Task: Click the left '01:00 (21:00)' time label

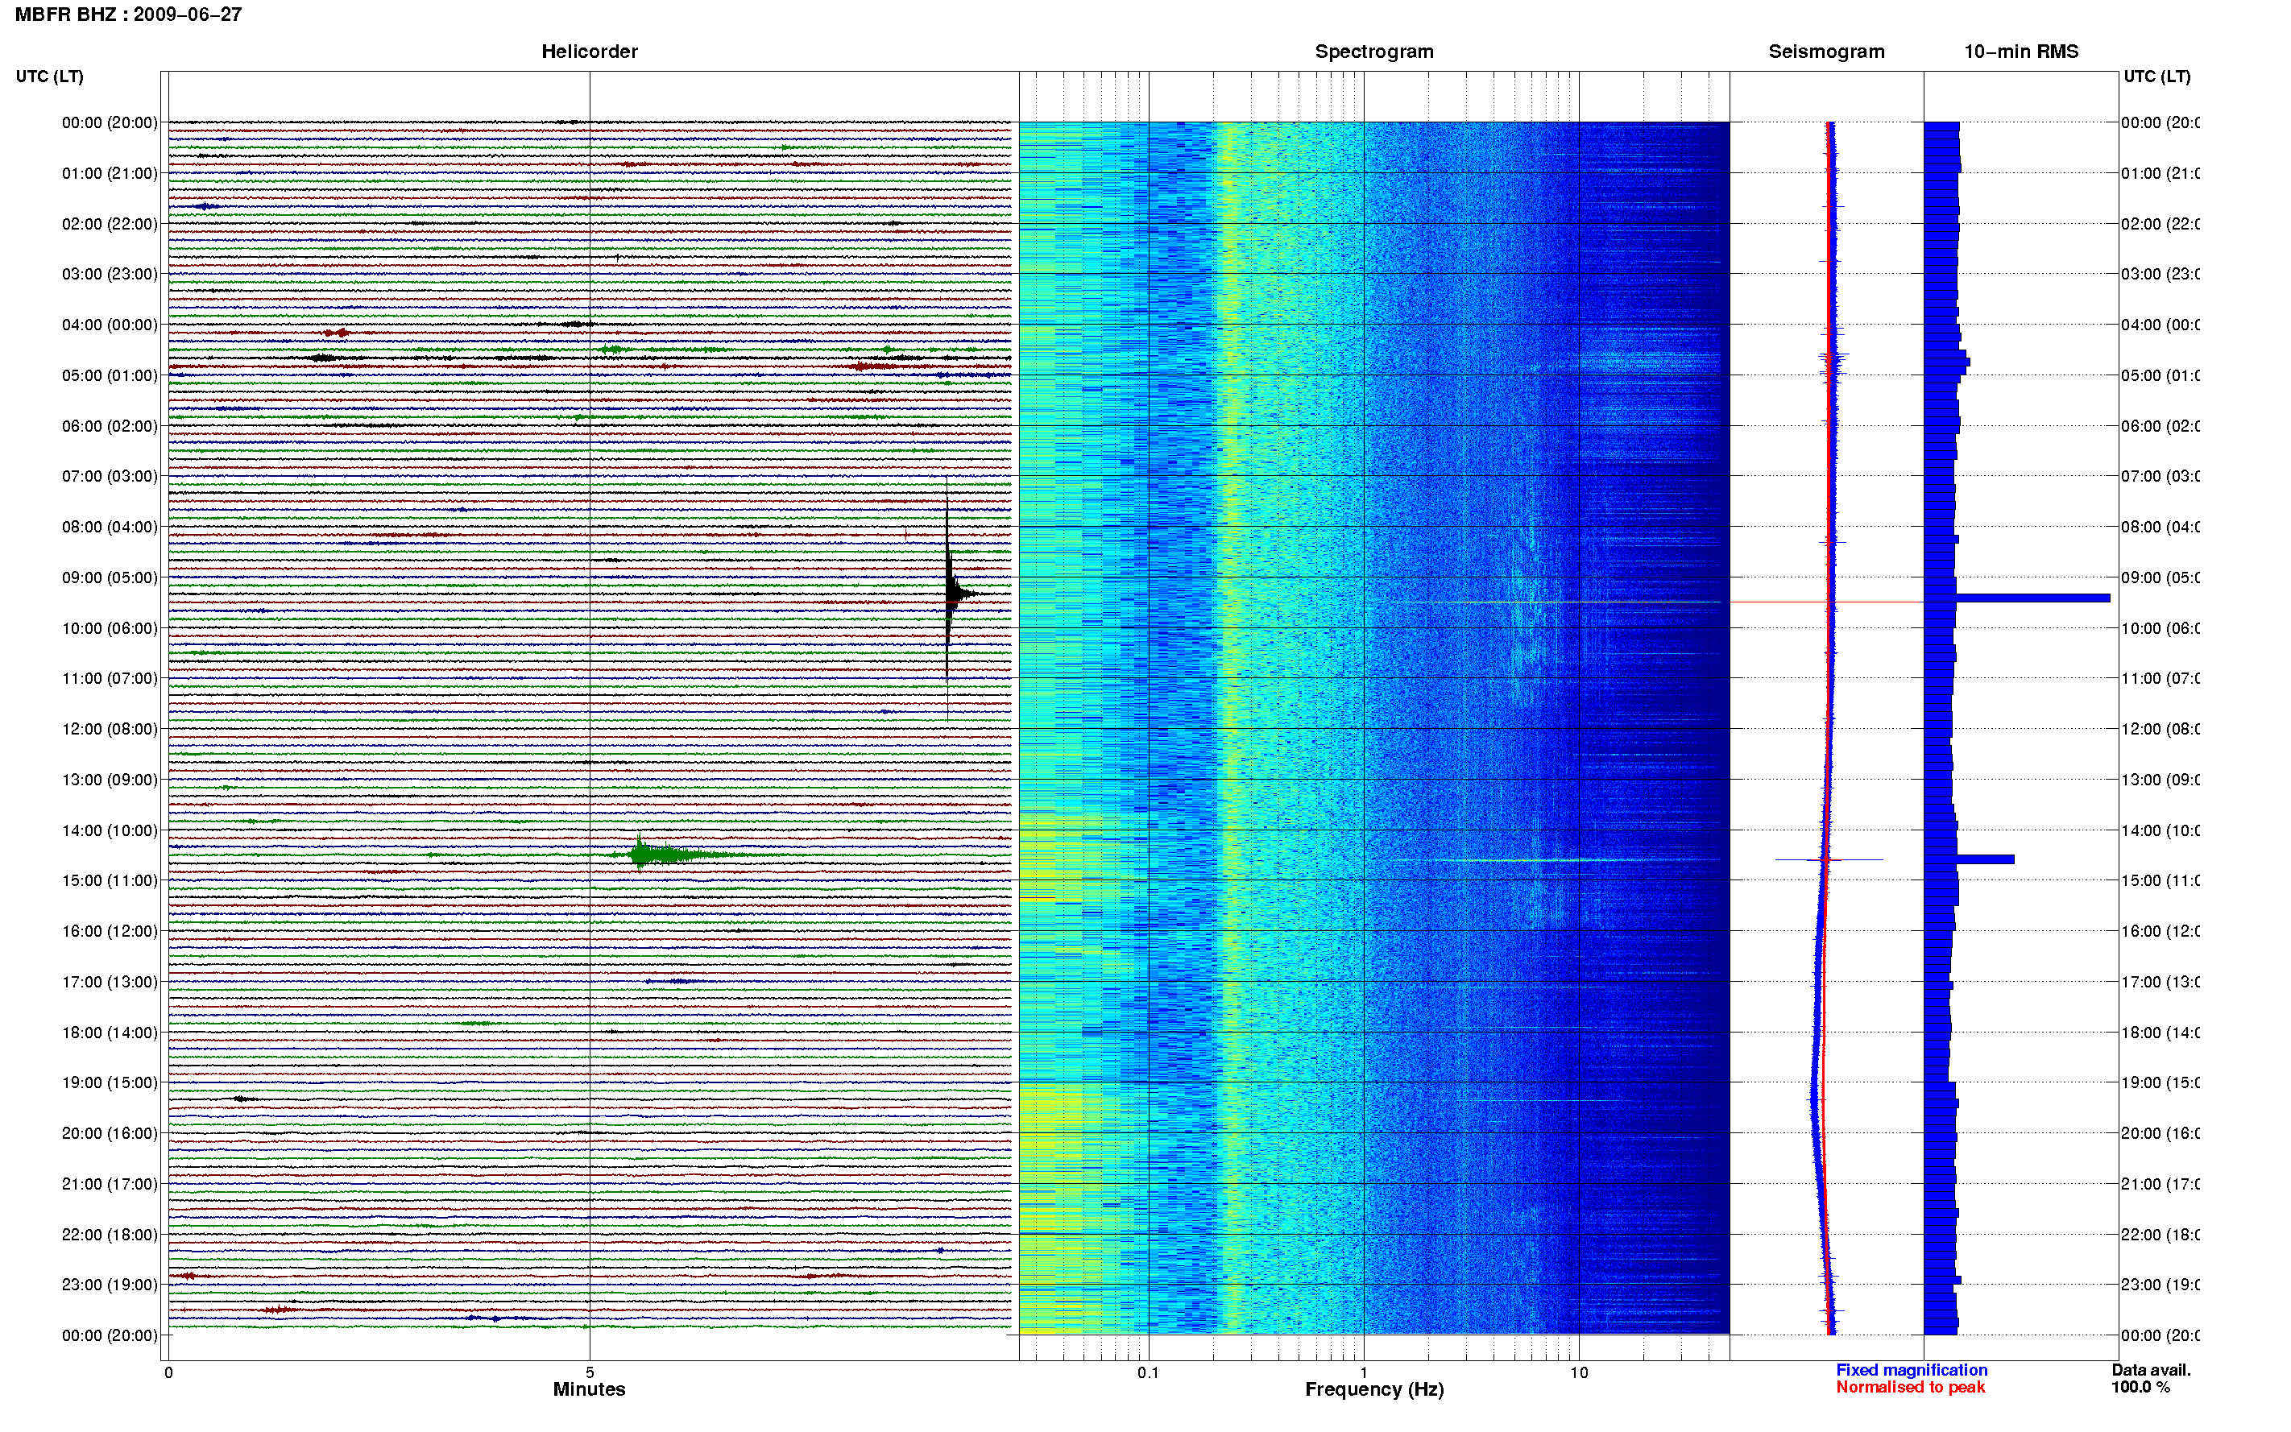Action: click(x=110, y=173)
